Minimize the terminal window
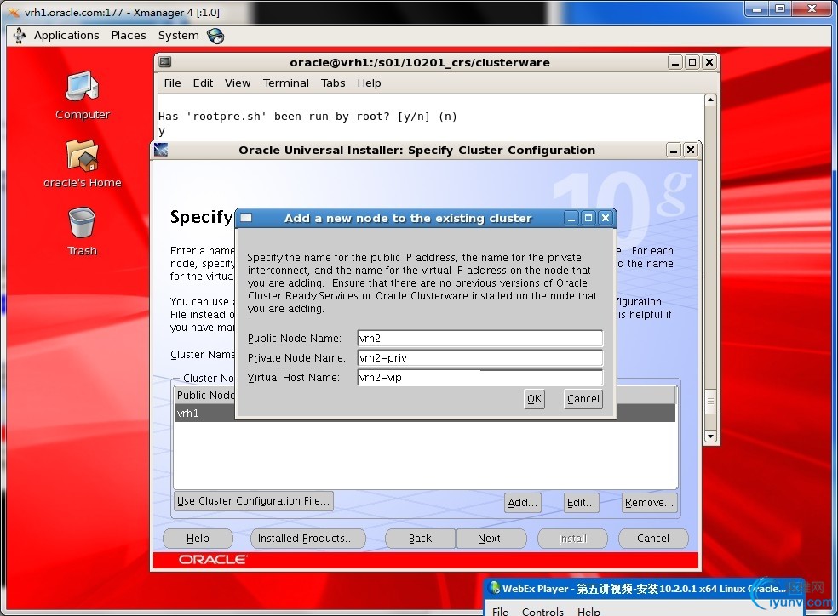This screenshot has height=616, width=838. point(675,62)
